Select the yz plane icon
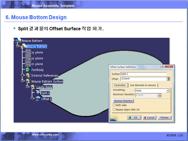Image resolution: width=188 pixels, height=141 pixels. click(28, 58)
